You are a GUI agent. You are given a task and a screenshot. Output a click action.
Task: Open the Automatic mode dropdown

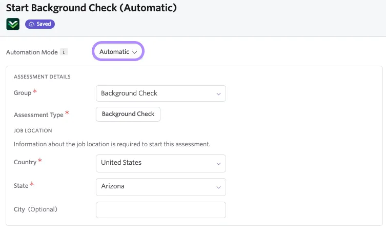click(x=118, y=51)
